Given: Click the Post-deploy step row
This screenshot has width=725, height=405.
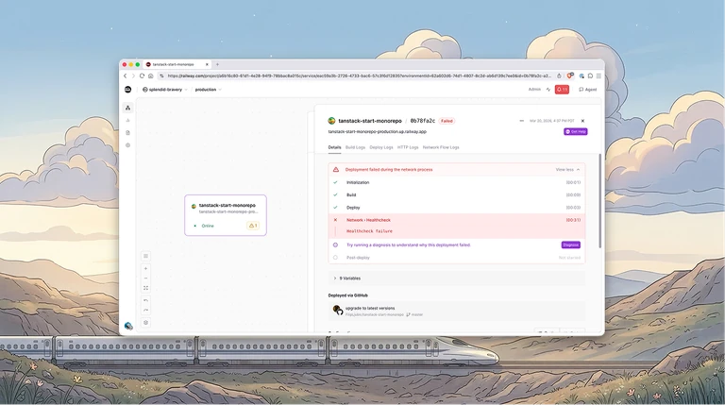Looking at the screenshot, I should point(456,258).
